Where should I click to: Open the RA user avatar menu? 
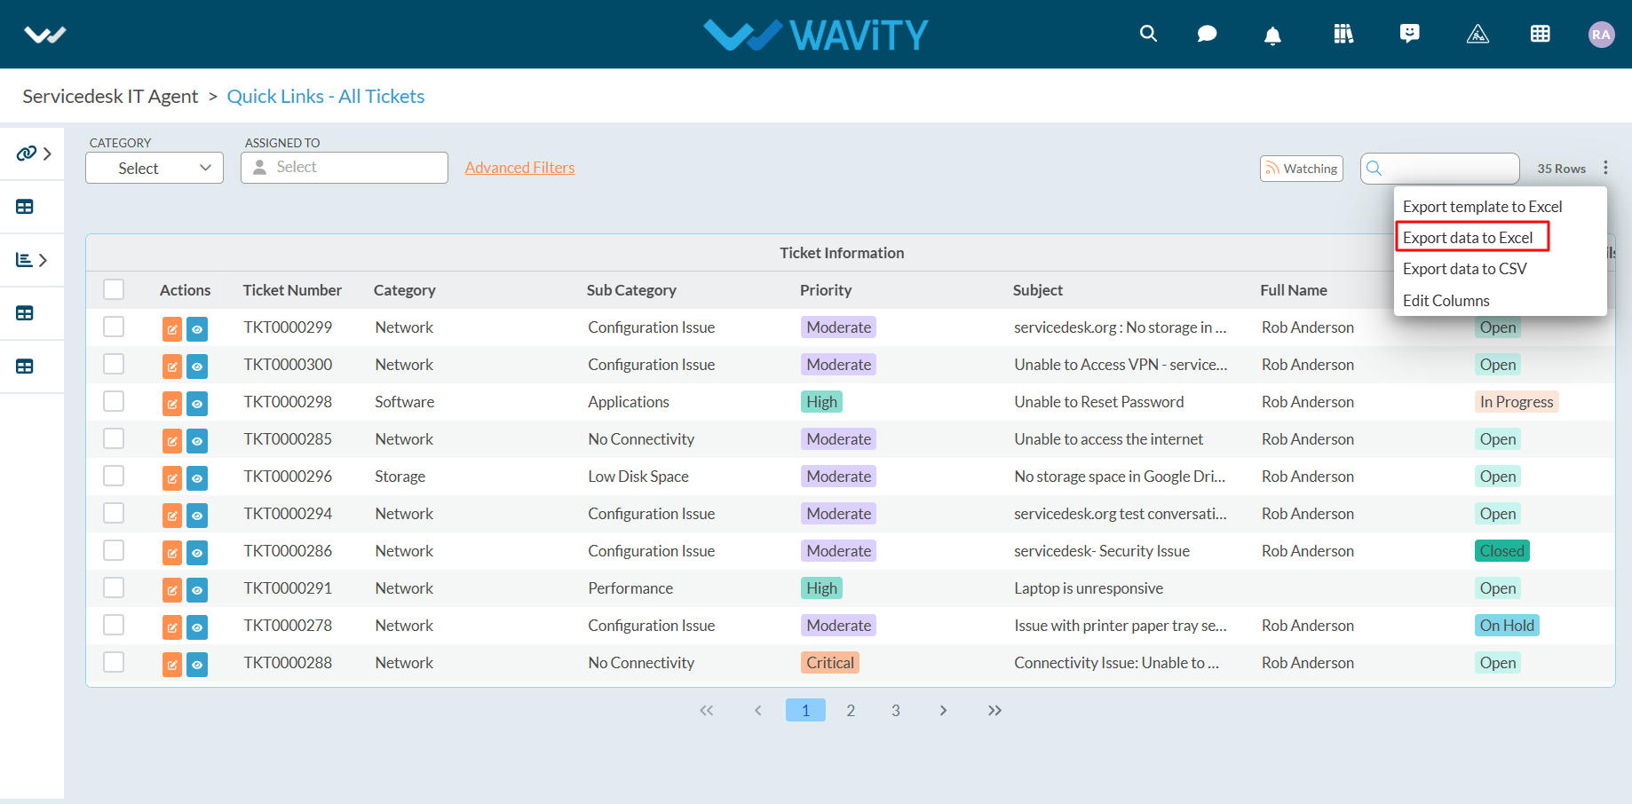point(1601,35)
